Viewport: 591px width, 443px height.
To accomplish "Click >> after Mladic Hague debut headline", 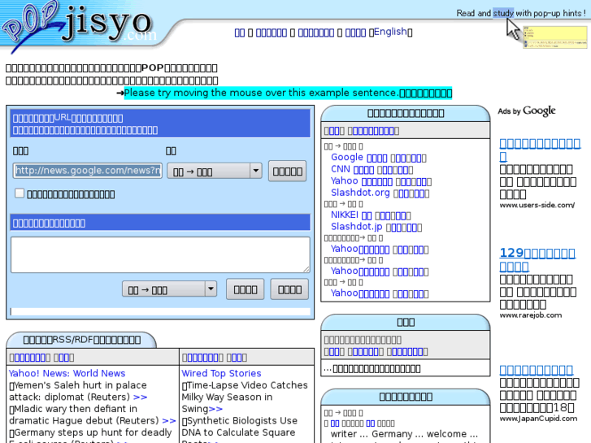I will 169,421.
